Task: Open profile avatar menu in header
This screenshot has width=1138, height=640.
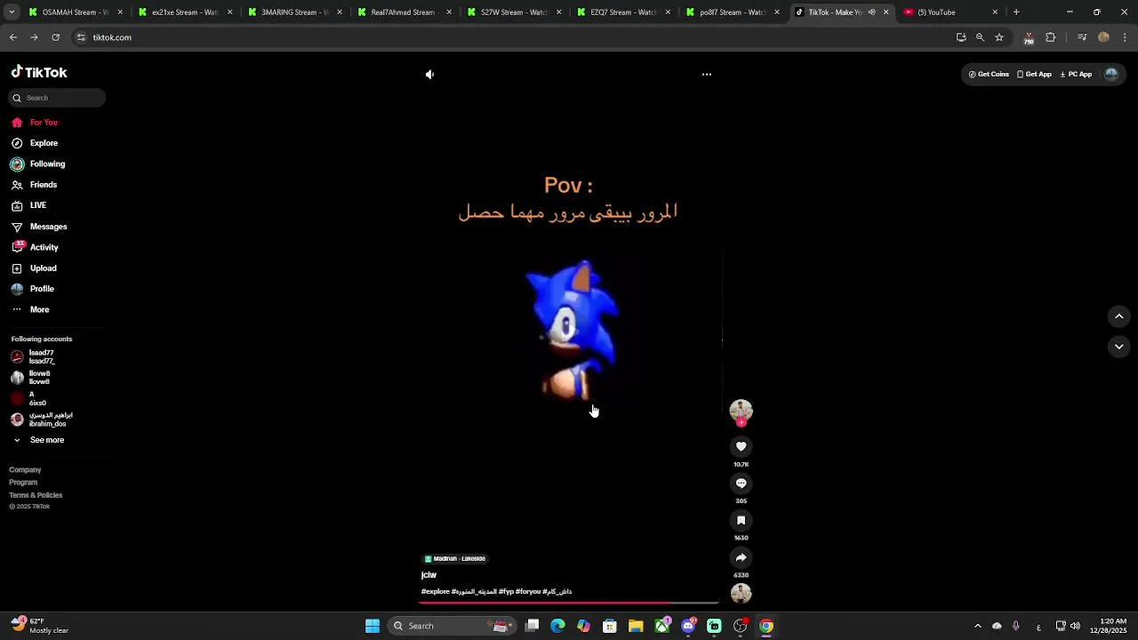Action: (1111, 75)
